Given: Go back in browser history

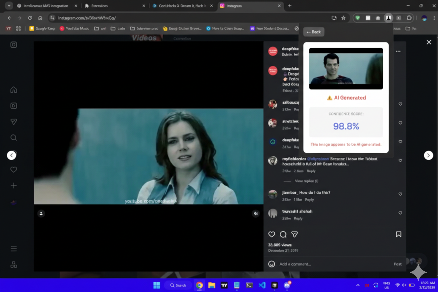Looking at the screenshot, I should click(x=9, y=18).
